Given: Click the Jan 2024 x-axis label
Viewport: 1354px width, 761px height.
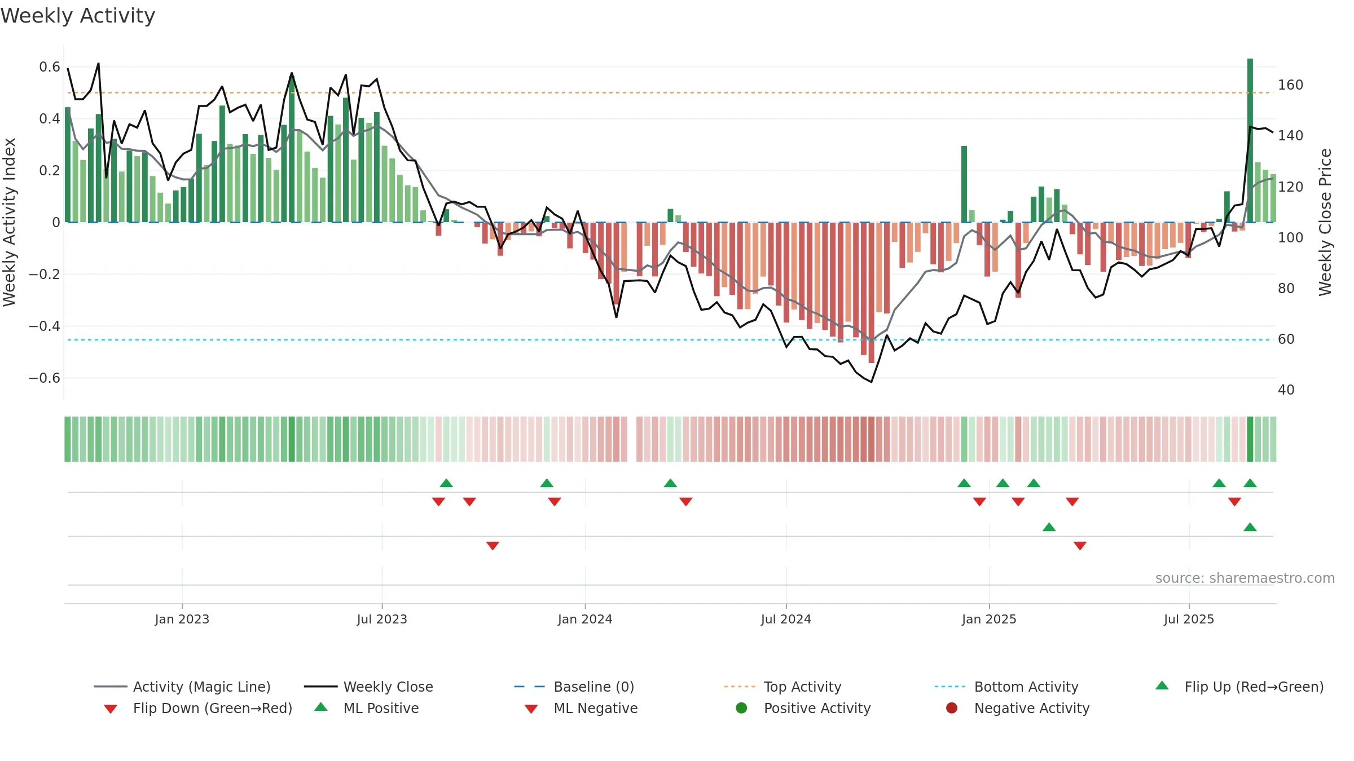Looking at the screenshot, I should [585, 619].
